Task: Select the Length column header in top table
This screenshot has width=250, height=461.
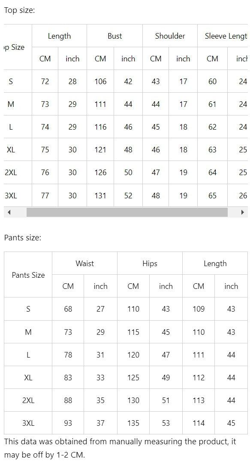Action: [59, 36]
